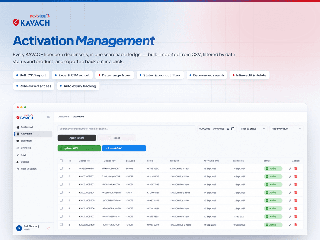Delete row with license KAV2026091501
The image size is (320, 240).
(295, 169)
